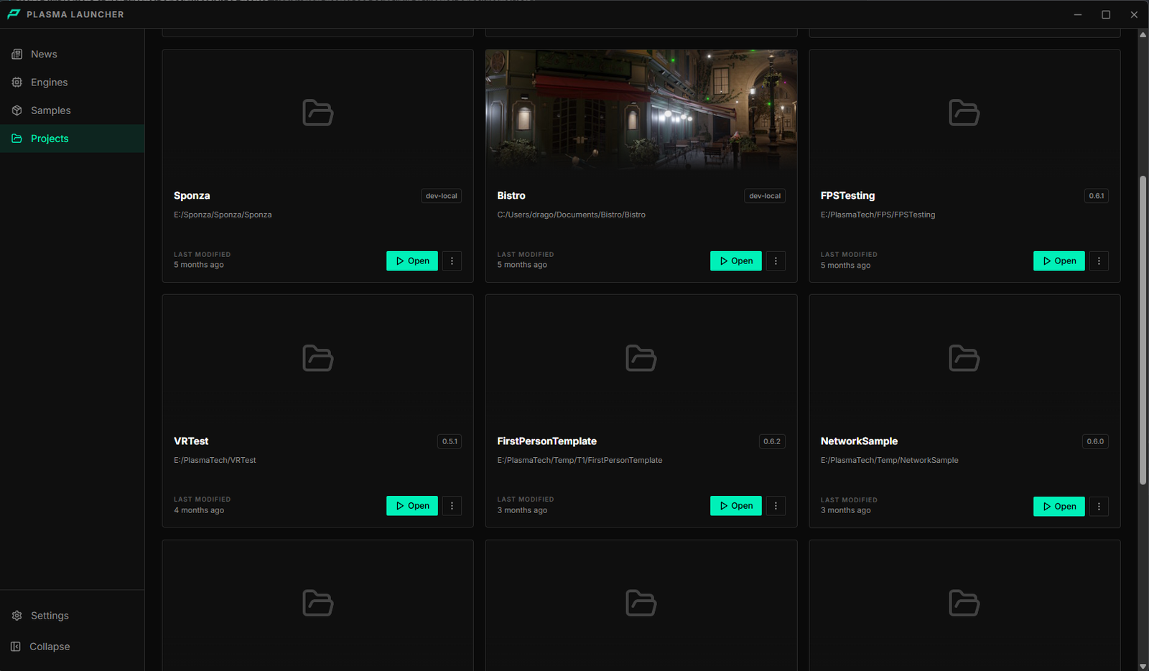This screenshot has width=1149, height=671.
Task: Open the VRTest project
Action: coord(412,506)
